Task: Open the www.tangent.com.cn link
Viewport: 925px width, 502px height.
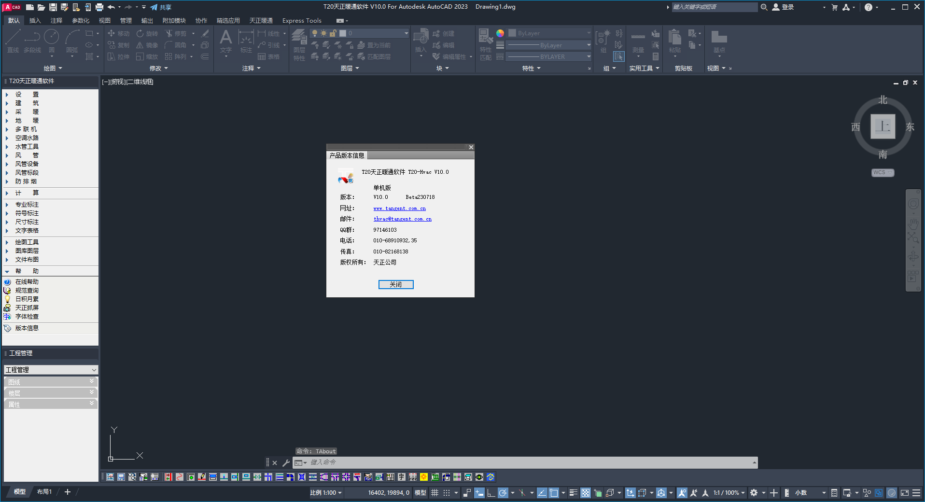Action: click(399, 209)
